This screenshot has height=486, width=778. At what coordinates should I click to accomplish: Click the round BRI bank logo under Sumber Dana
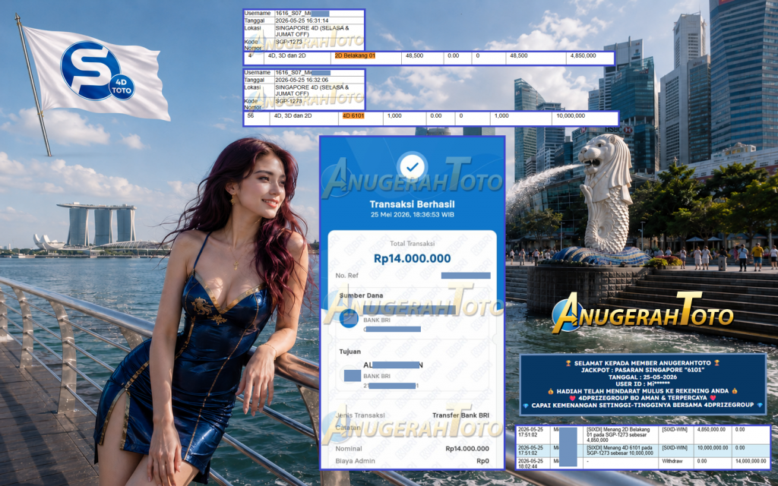(x=349, y=318)
